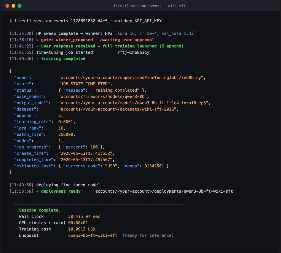The height and width of the screenshot is (253, 281).
Task: Click the job ID rftj-xnb8bicy
Action: click(133, 52)
